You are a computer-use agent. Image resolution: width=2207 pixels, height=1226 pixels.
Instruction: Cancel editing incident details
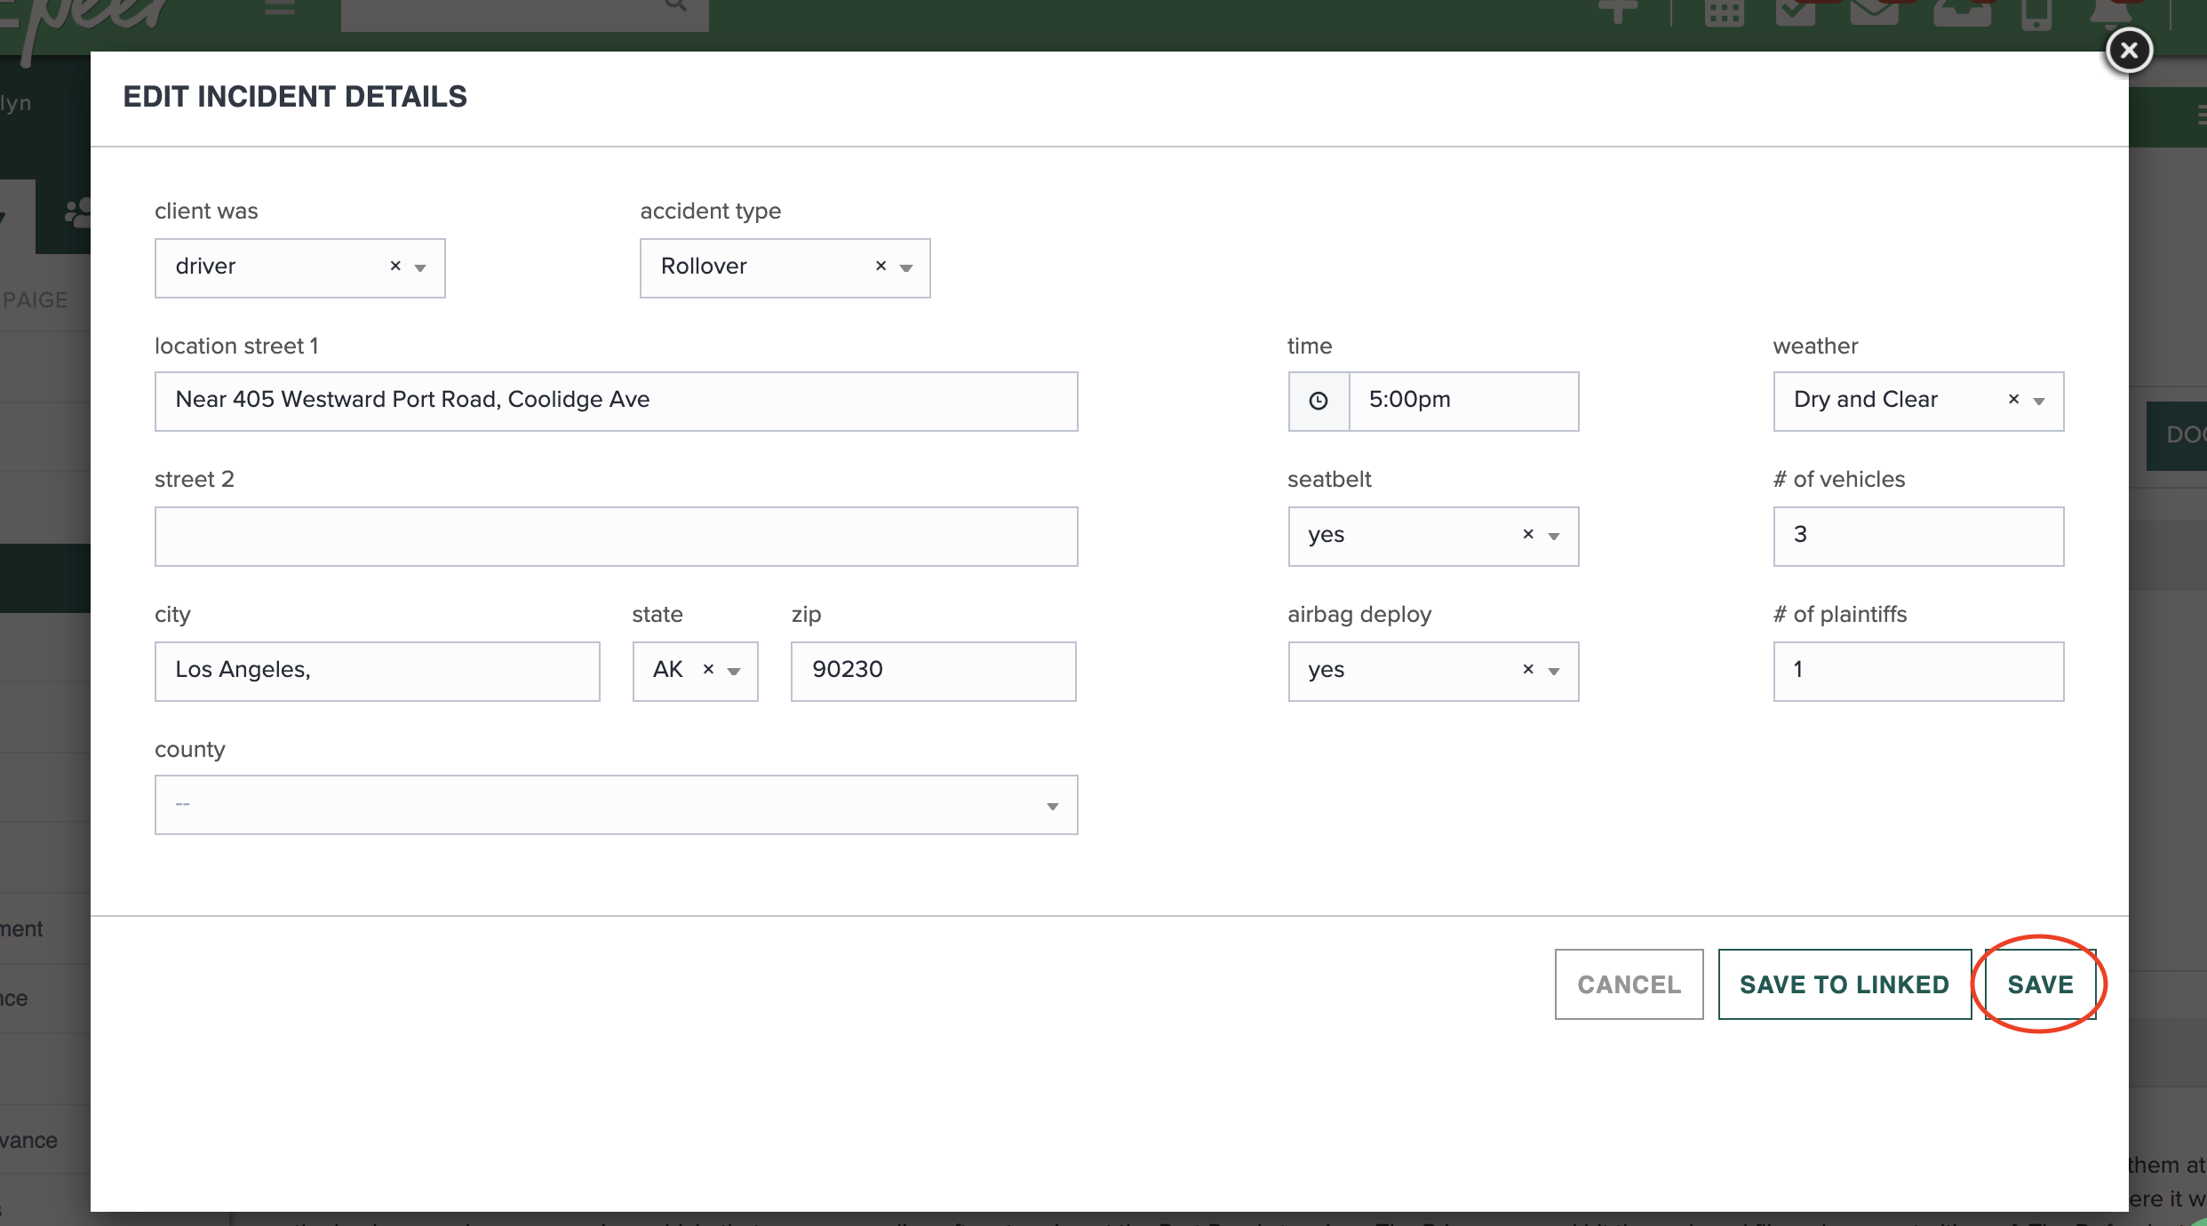pos(1629,984)
